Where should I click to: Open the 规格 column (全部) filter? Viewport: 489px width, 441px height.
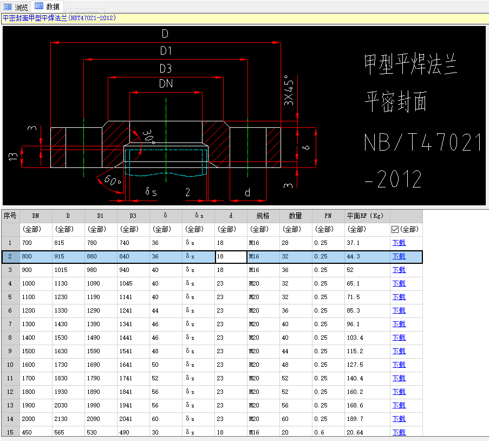click(258, 229)
